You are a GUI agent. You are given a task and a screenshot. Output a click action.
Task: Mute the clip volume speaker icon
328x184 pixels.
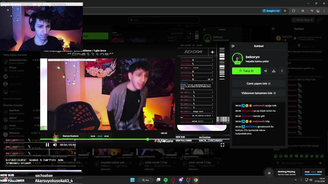[55, 145]
